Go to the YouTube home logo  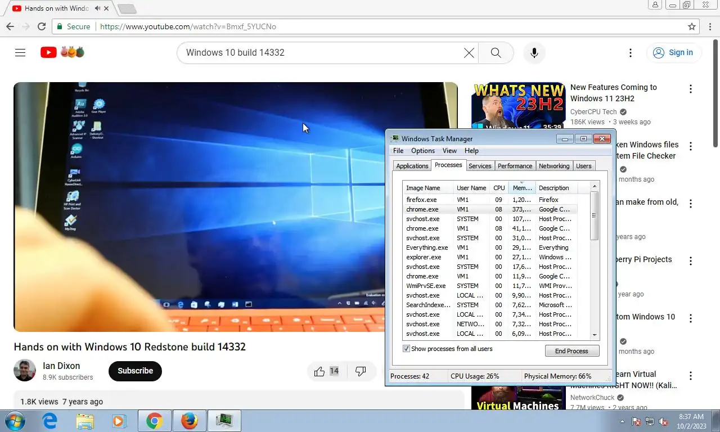tap(62, 52)
